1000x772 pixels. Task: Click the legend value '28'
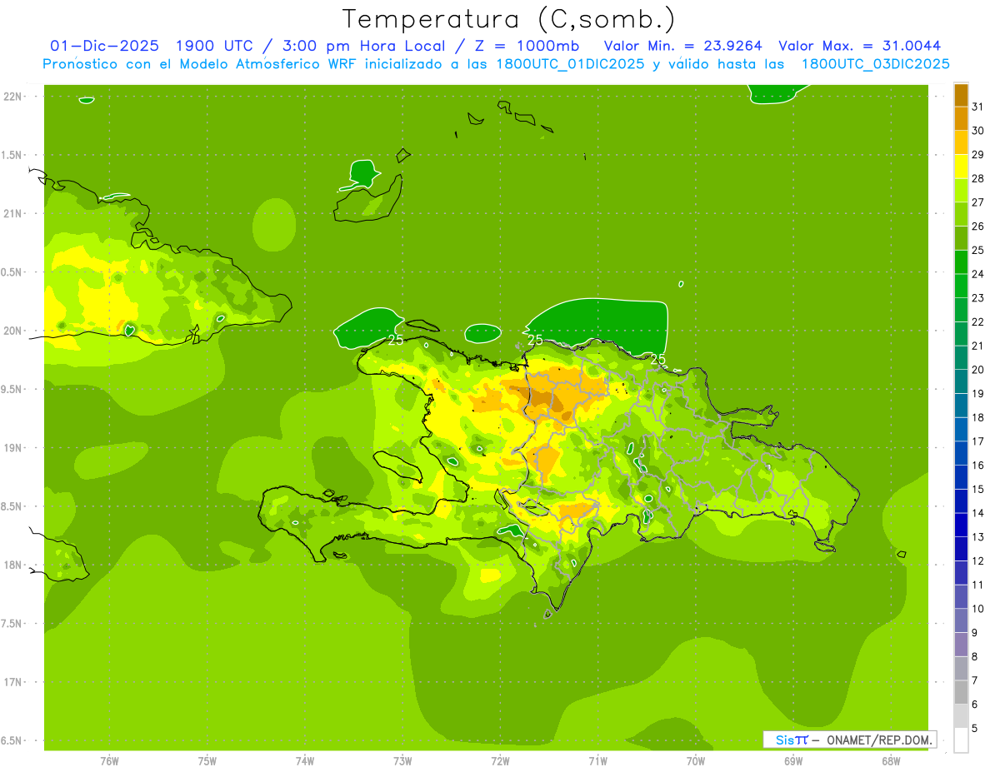(977, 178)
